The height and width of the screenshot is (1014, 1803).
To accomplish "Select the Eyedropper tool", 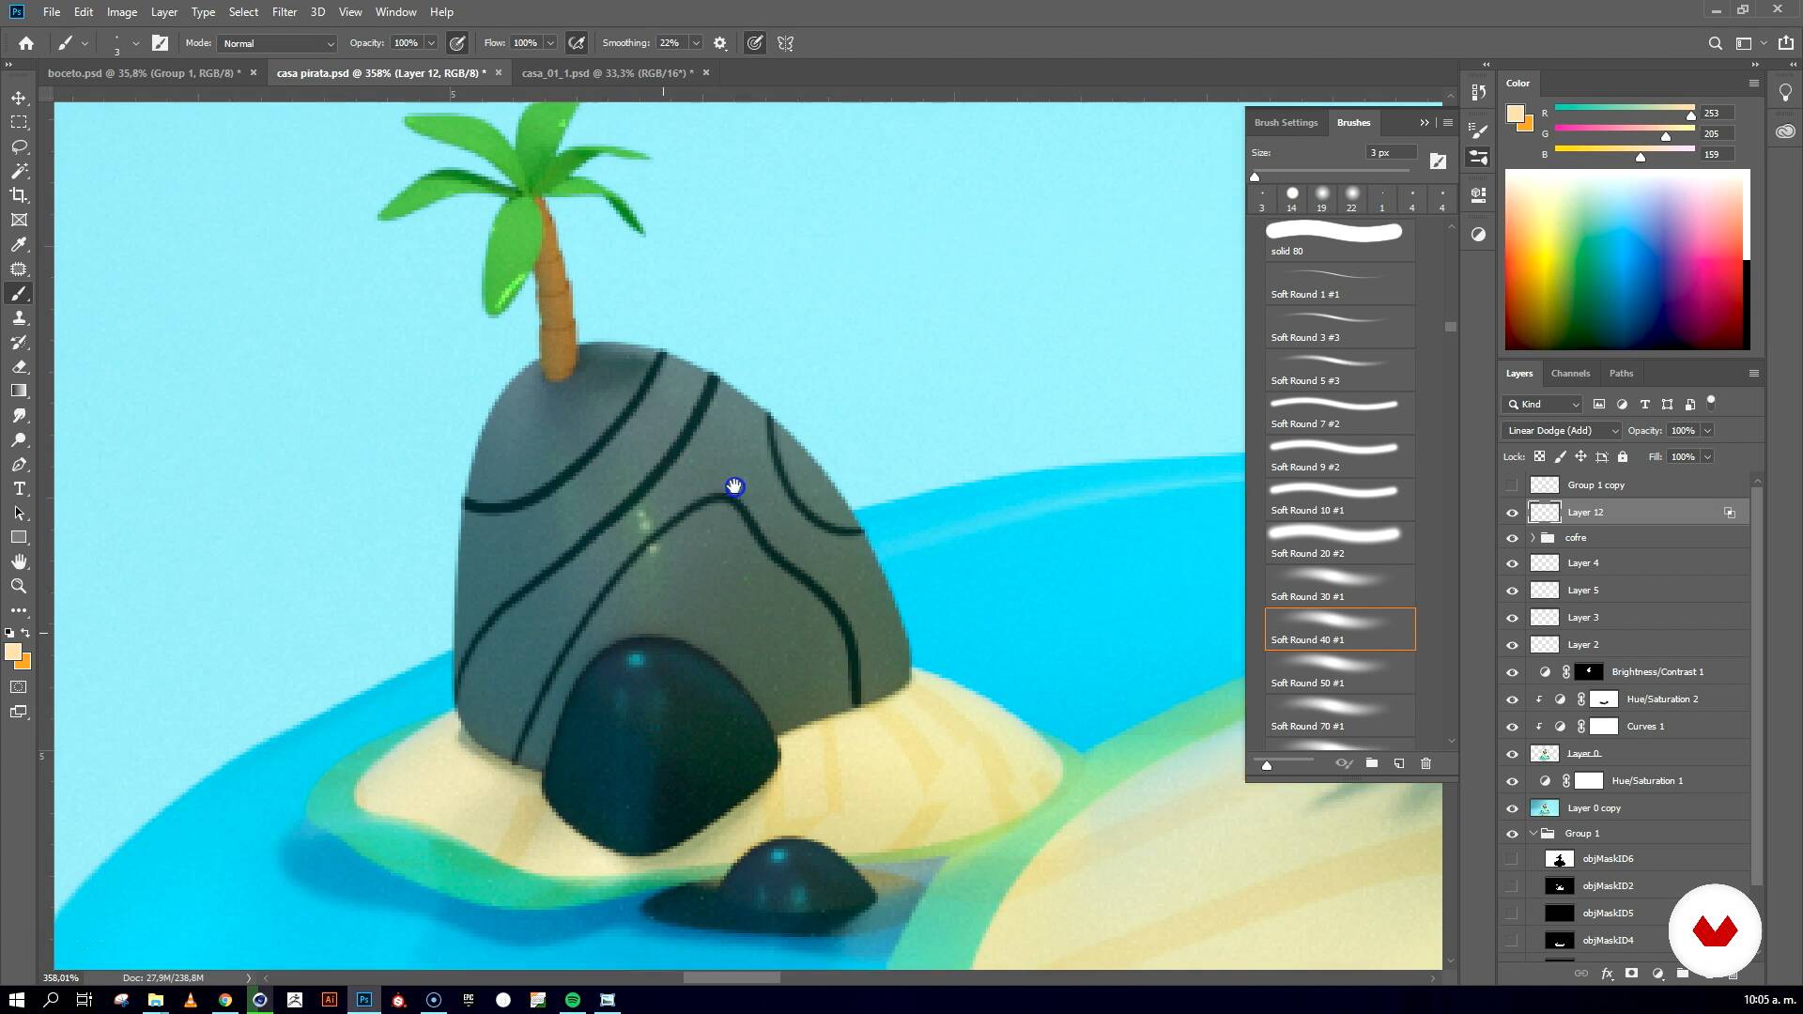I will point(19,244).
